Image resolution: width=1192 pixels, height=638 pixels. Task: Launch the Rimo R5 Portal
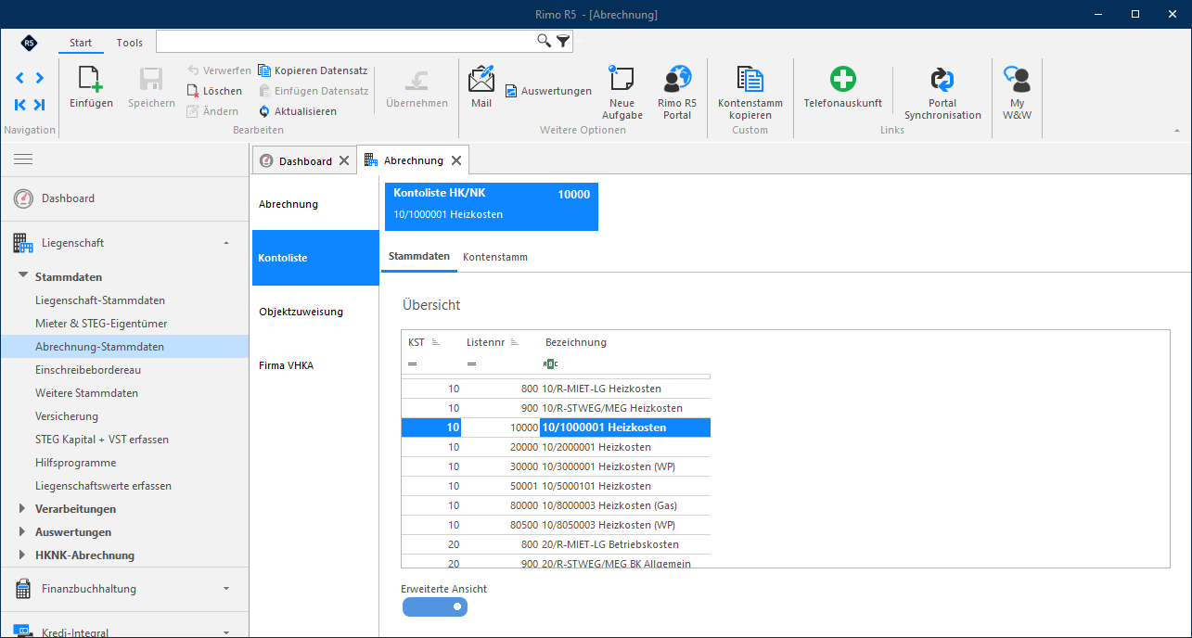pyautogui.click(x=677, y=92)
